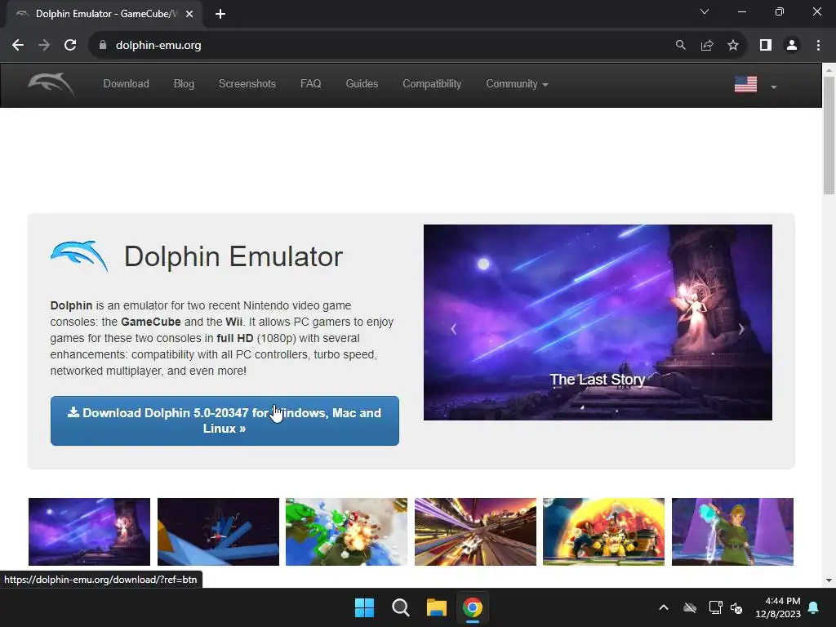Click the Dolphin Emulator browser tab
836x627 pixels.
pos(104,14)
